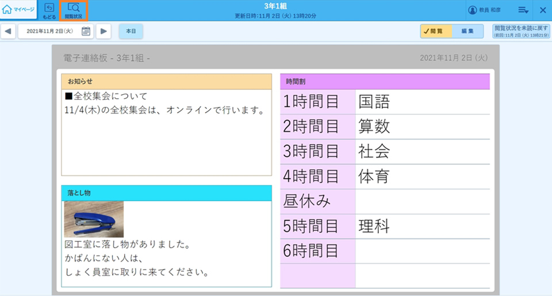This screenshot has height=296, width=552.
Task: Click the 4時間目 体育 subject cell
Action: pos(422,176)
